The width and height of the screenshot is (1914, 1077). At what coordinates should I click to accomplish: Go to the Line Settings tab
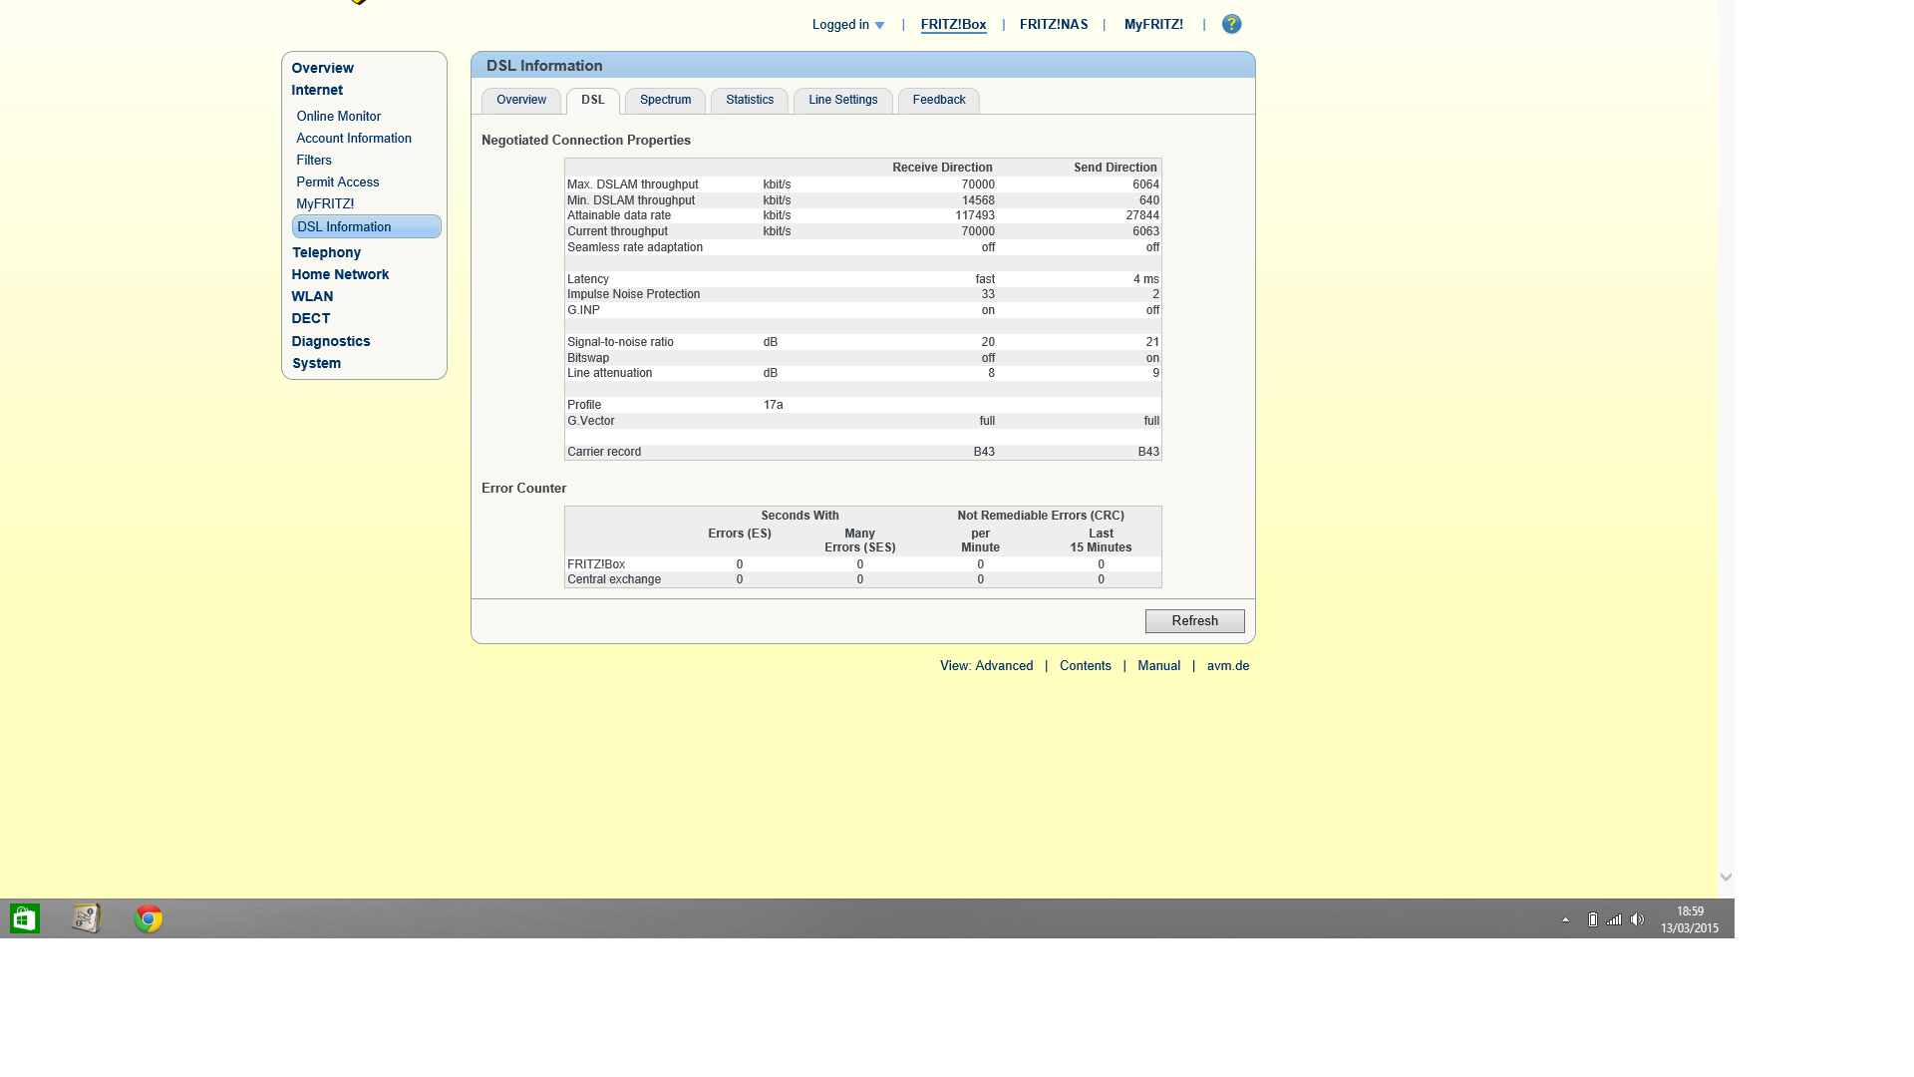click(x=842, y=100)
